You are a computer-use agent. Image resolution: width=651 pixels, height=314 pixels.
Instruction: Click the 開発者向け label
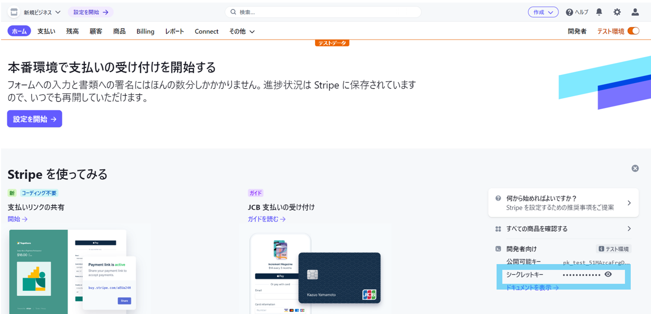(x=522, y=249)
